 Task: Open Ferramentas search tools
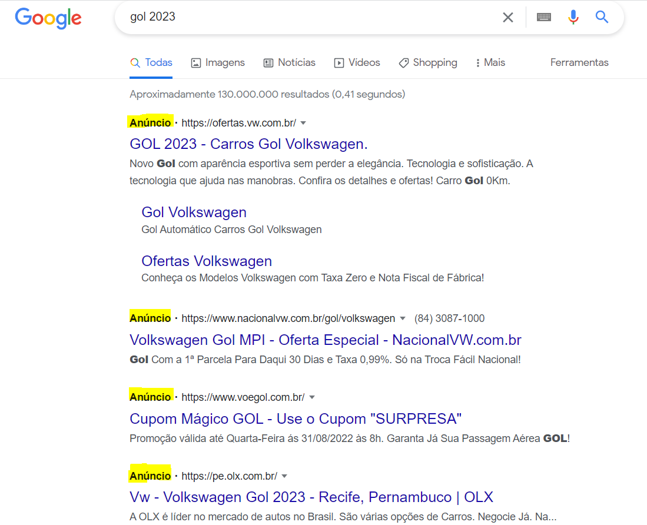click(x=579, y=63)
